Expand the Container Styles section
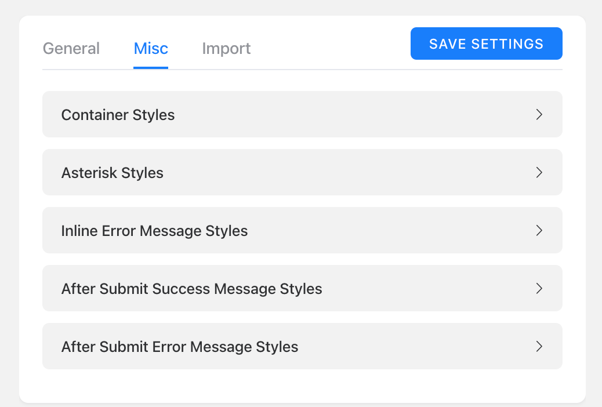This screenshot has width=602, height=407. (x=302, y=114)
